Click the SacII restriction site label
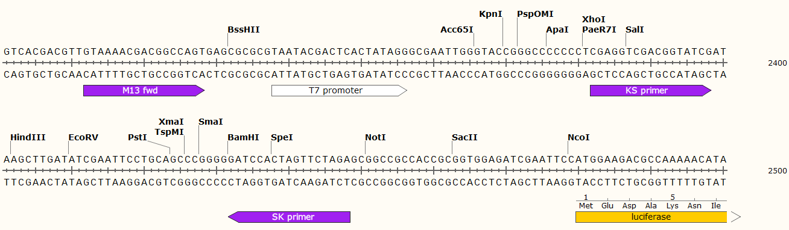 pyautogui.click(x=464, y=138)
